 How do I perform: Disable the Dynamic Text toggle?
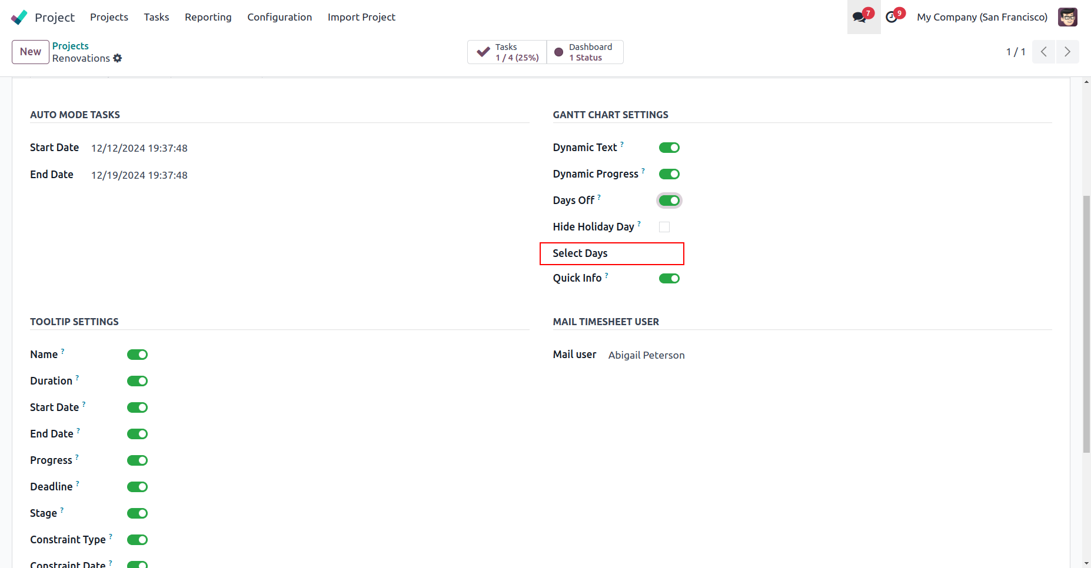pyautogui.click(x=669, y=148)
